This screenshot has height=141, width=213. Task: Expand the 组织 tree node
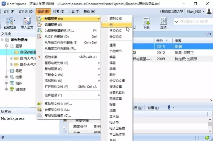click(7, 83)
